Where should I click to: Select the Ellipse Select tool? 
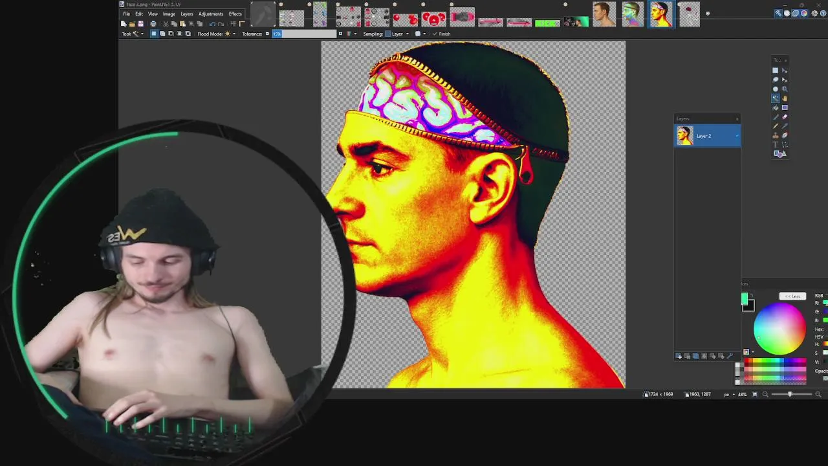click(776, 89)
